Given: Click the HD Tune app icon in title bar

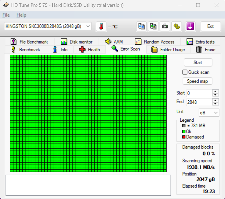Looking at the screenshot, I should click(x=6, y=5).
